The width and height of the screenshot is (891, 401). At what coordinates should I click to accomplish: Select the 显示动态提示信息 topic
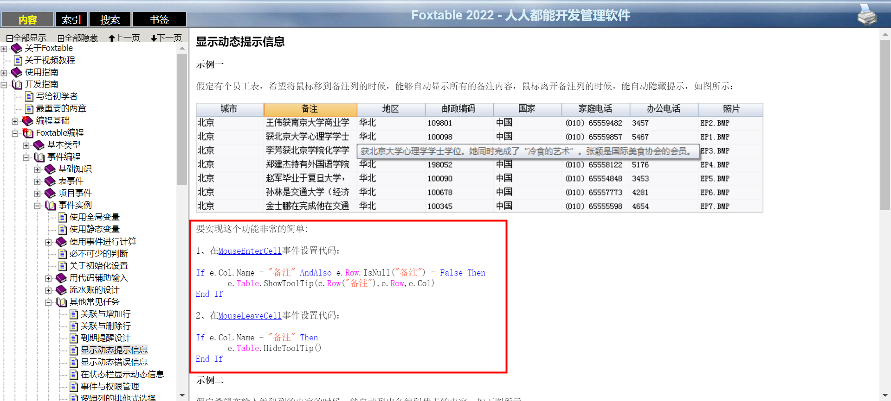point(114,350)
